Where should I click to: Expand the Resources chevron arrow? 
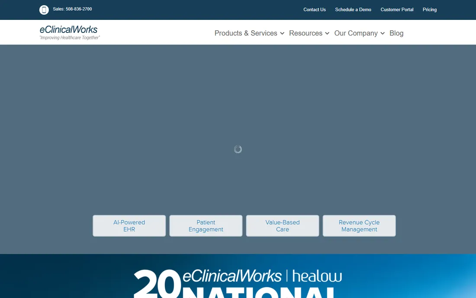327,33
